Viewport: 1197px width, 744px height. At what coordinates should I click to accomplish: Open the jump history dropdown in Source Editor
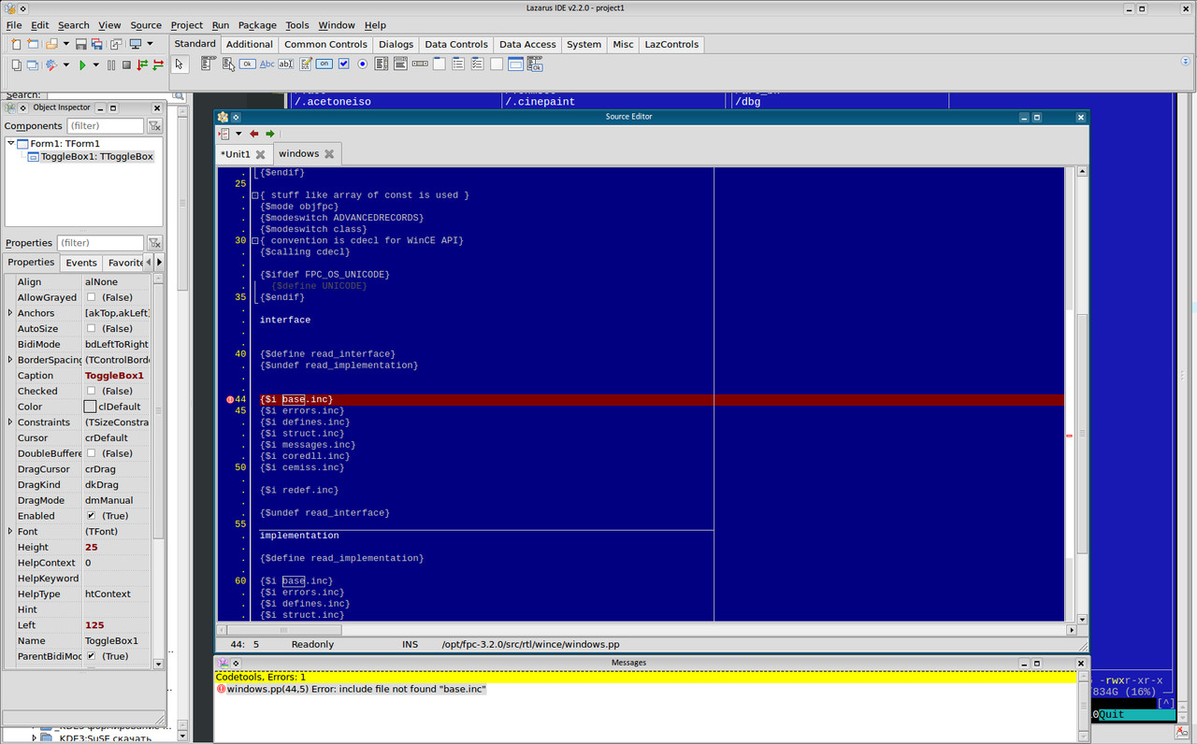click(238, 134)
